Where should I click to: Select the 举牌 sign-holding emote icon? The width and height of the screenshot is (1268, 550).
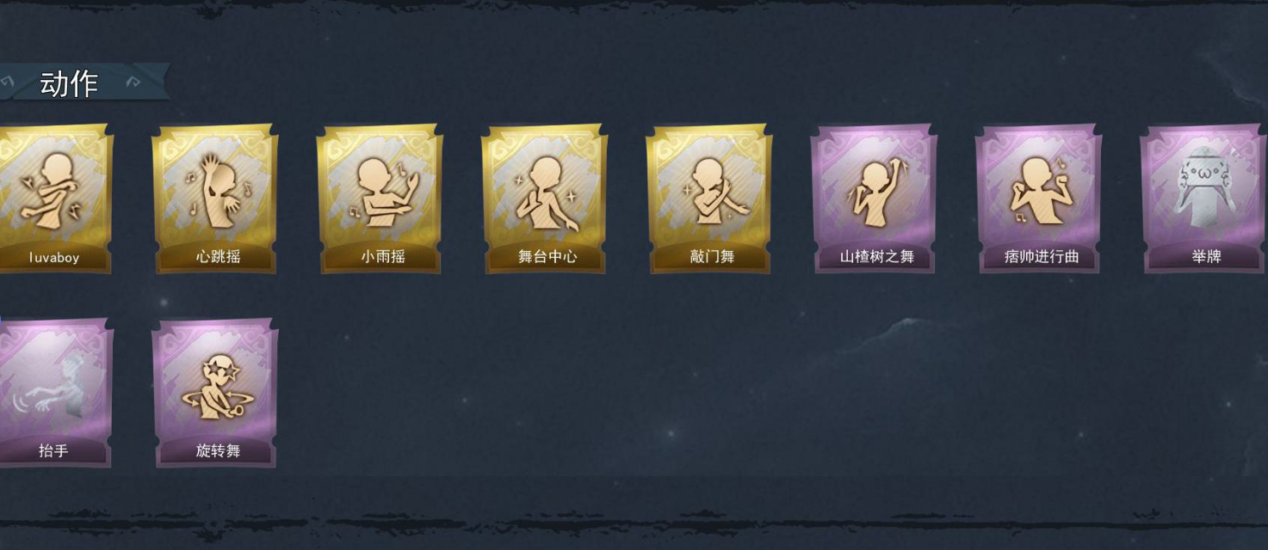click(1205, 189)
